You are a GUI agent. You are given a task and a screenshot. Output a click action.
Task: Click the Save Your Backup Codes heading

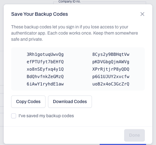[x=40, y=14]
